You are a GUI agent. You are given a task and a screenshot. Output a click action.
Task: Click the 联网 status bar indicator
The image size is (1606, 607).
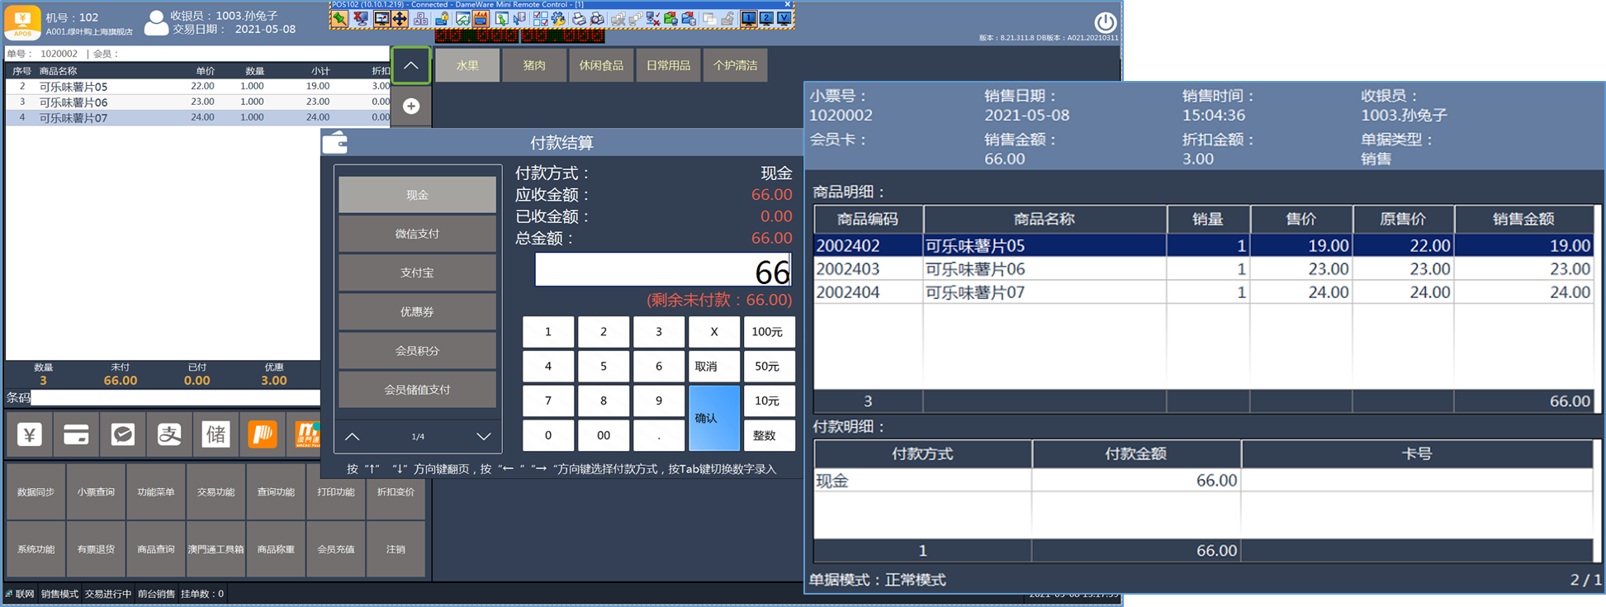[x=21, y=594]
